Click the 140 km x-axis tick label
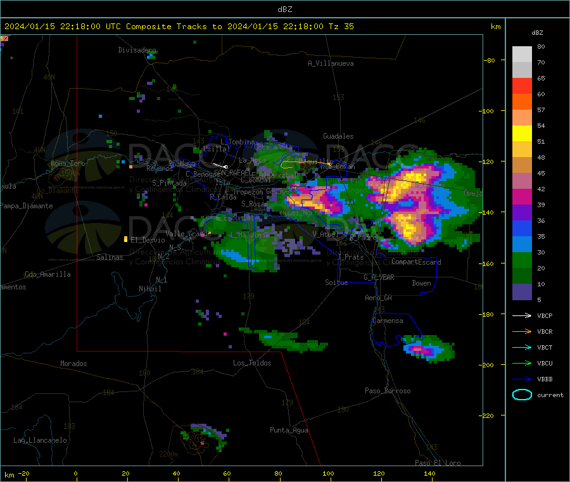 pos(429,473)
